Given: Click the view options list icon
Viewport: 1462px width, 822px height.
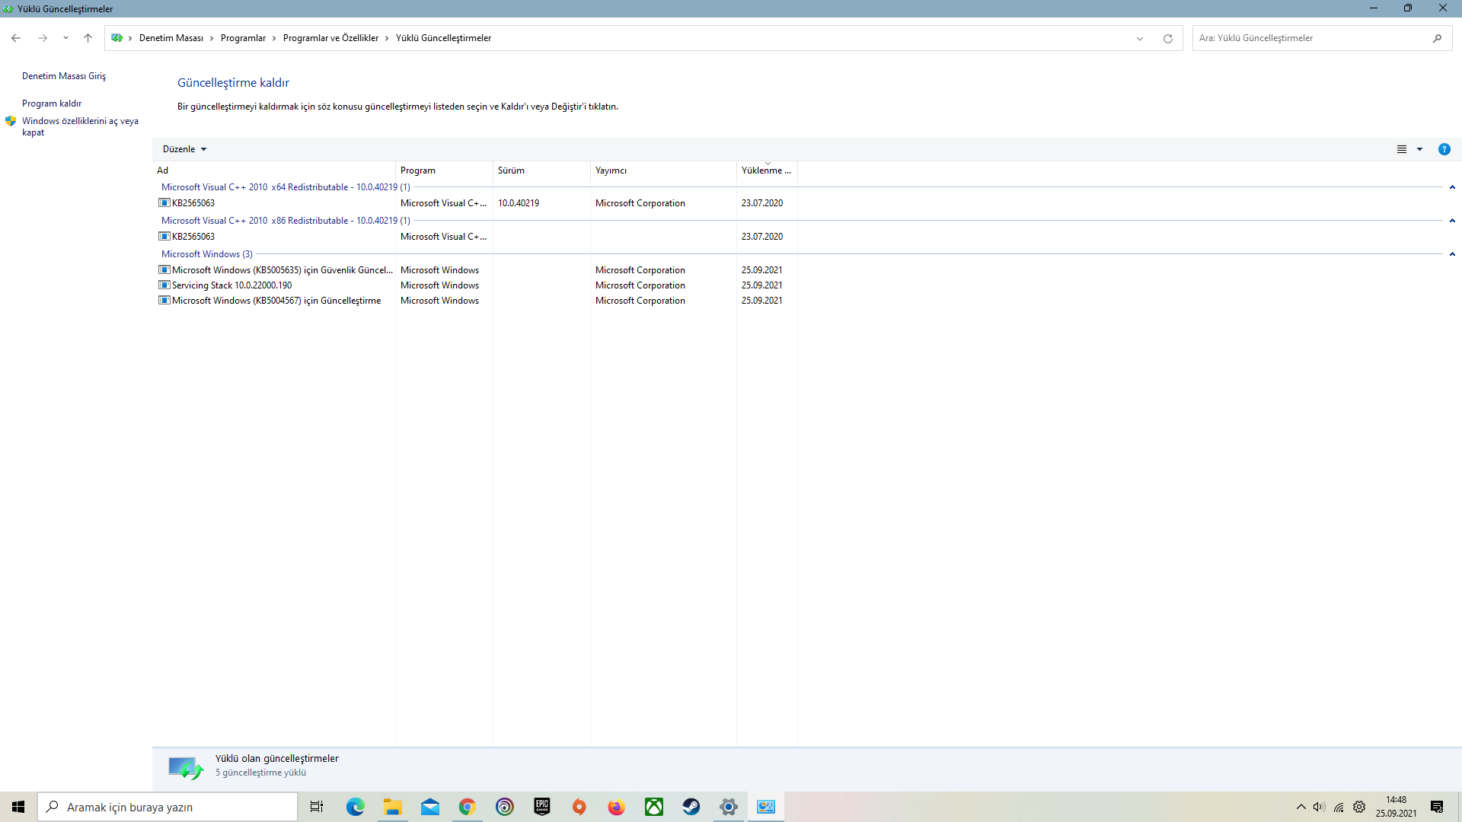Looking at the screenshot, I should [x=1401, y=149].
